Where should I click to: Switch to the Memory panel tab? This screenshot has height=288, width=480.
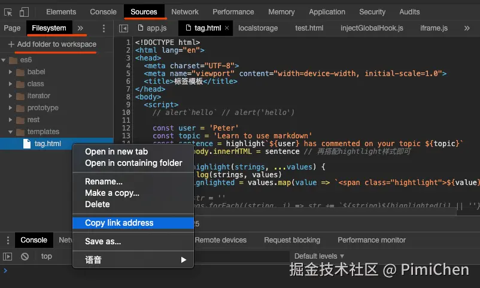point(281,12)
